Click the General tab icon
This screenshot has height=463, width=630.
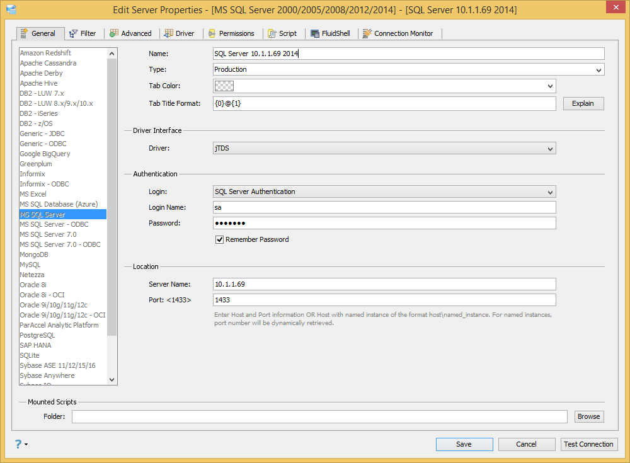point(24,33)
